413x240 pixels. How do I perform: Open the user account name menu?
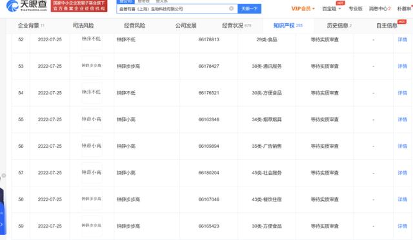[x=405, y=8]
